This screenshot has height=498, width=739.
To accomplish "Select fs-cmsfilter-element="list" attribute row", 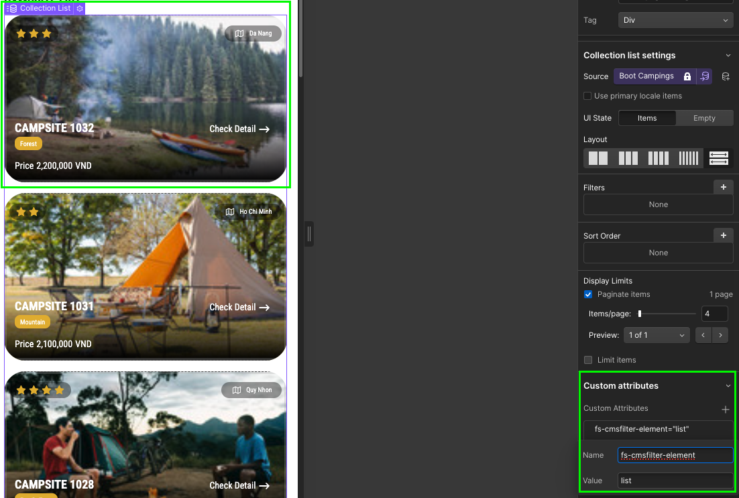I will (x=659, y=429).
